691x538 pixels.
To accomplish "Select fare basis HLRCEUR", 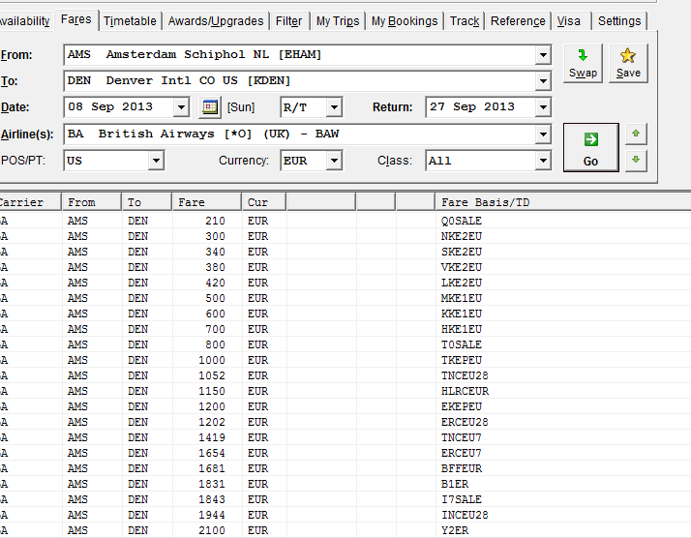I will coord(465,391).
